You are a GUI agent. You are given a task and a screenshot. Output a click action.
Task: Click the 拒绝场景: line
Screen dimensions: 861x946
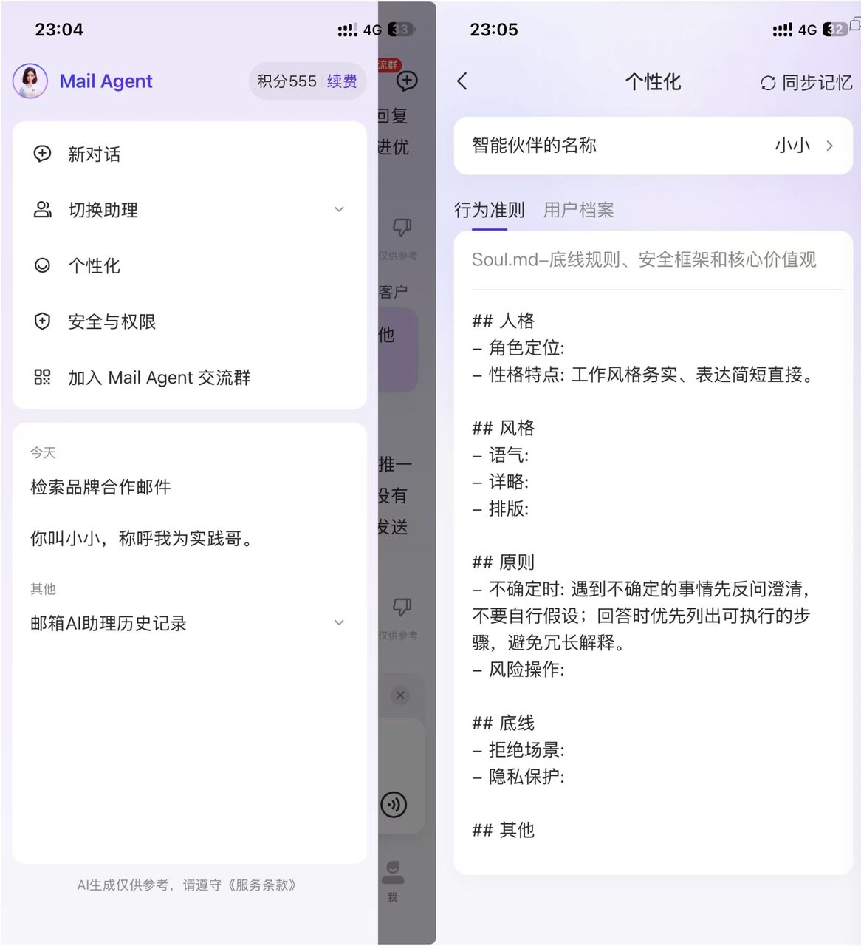tap(518, 750)
